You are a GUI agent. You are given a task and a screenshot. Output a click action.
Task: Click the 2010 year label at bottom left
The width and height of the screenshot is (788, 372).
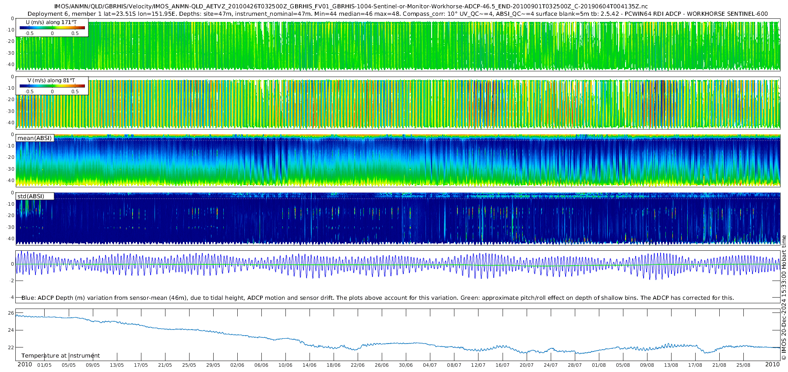25,365
